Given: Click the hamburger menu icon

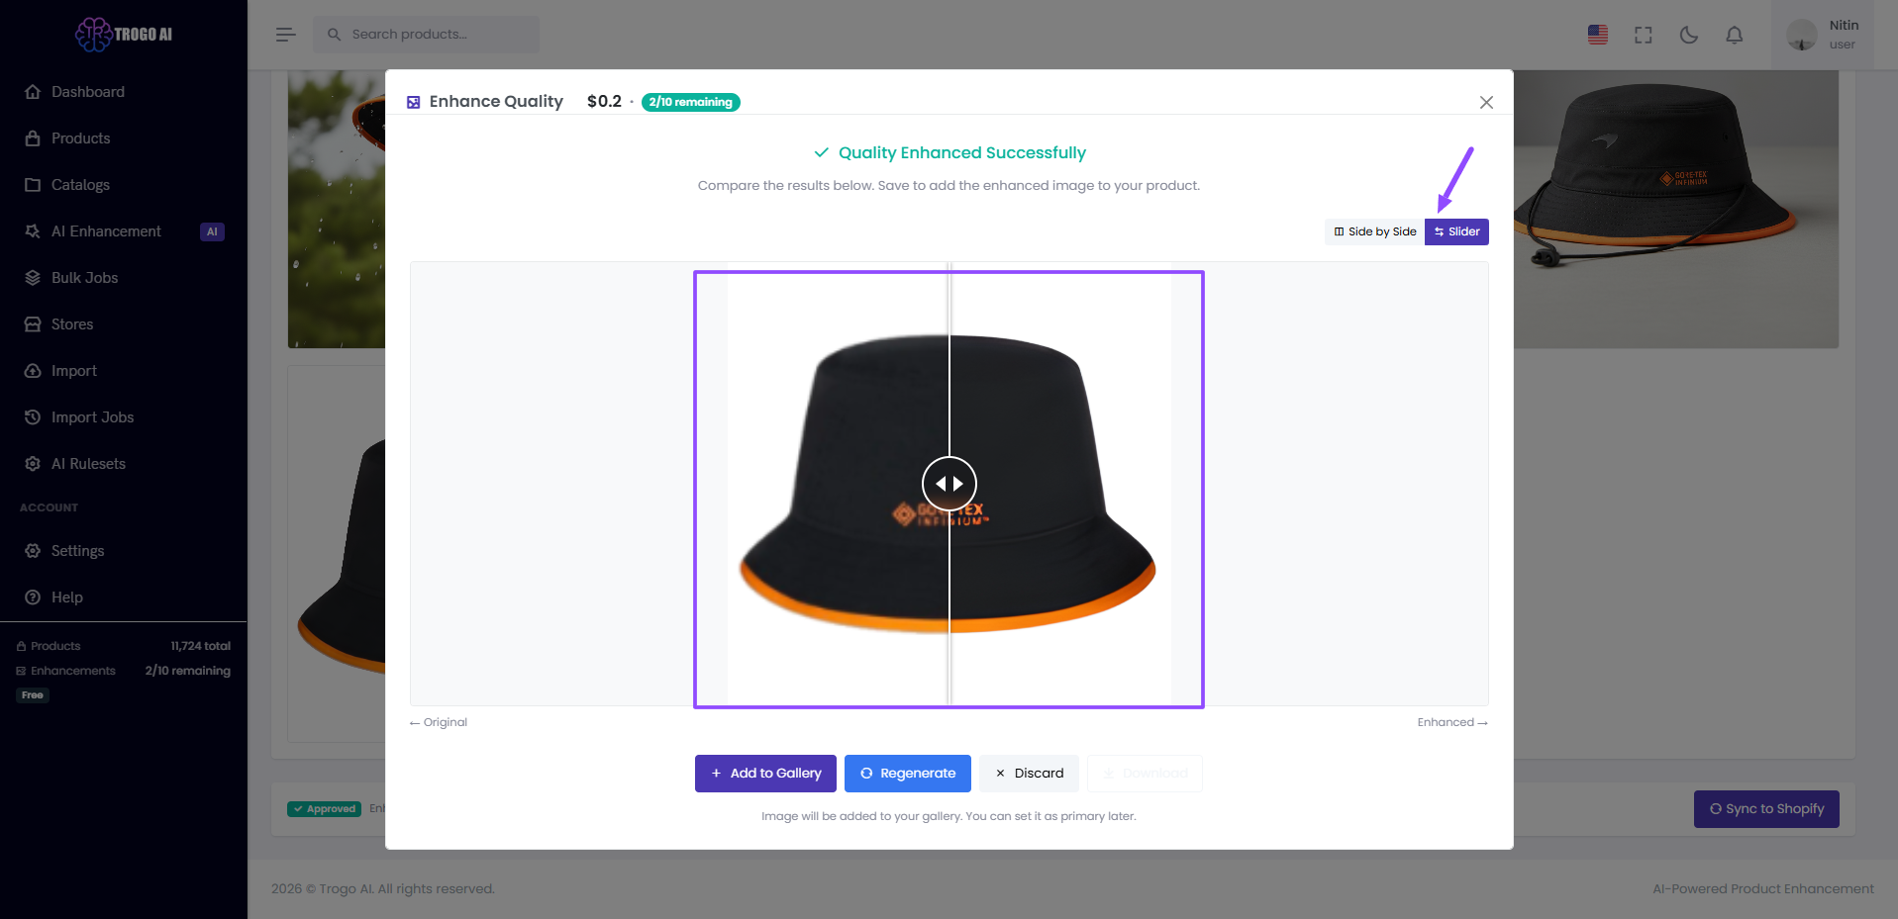Looking at the screenshot, I should [285, 35].
